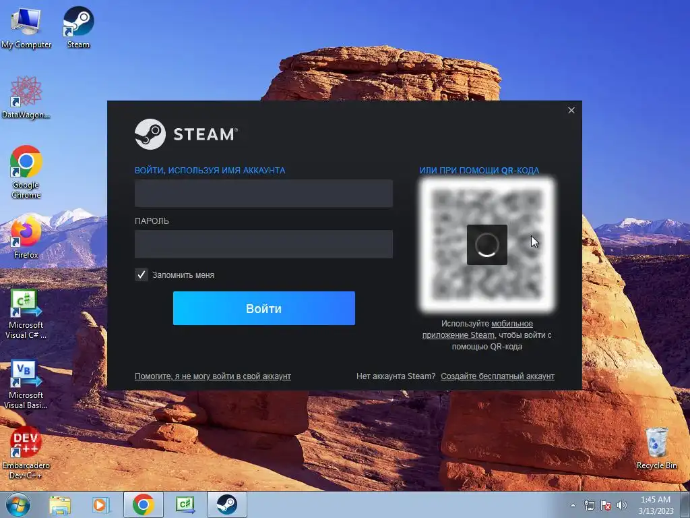Launch Windows Media Player from the taskbar
This screenshot has height=518, width=690.
[x=100, y=505]
